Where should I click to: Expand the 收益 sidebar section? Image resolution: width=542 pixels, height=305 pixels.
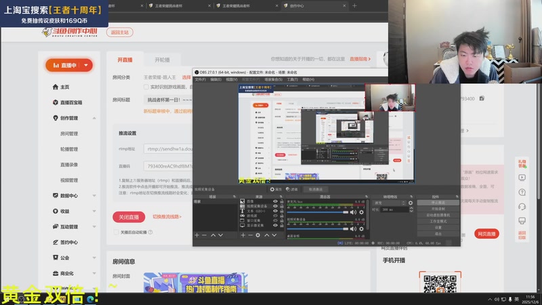(94, 211)
